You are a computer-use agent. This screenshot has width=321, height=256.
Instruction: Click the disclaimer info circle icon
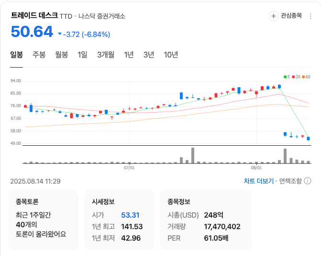point(308,181)
